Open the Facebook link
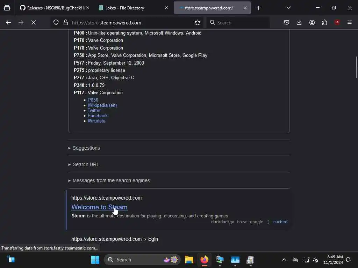Viewport: 358px width, 268px height. 98,116
